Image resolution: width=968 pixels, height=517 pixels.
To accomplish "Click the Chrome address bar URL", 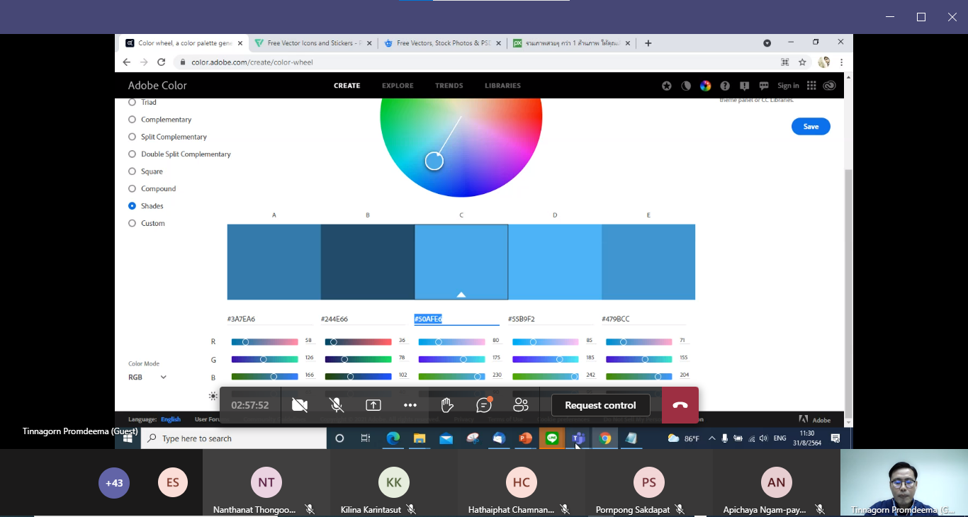I will (x=252, y=62).
